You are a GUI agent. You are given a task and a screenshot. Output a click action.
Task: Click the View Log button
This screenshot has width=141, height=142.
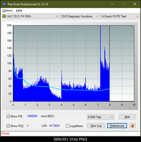(96, 126)
